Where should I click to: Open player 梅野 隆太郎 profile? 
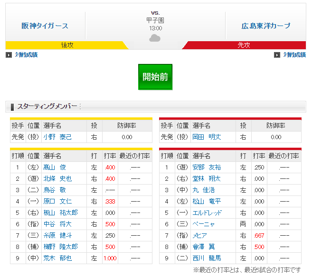click(x=60, y=247)
